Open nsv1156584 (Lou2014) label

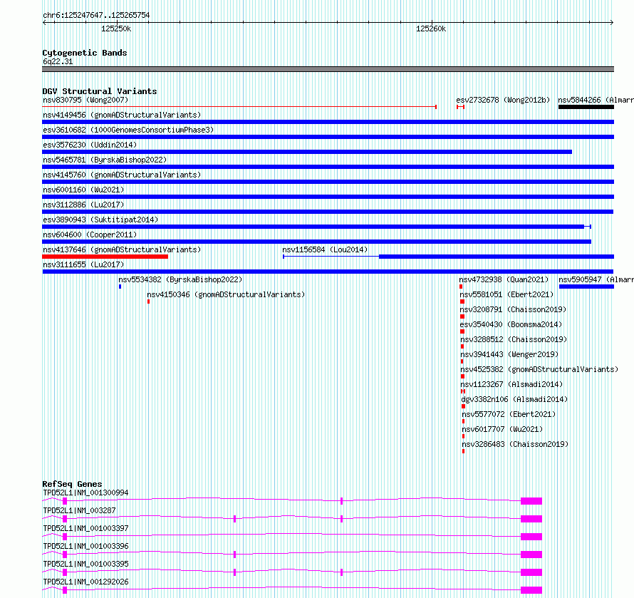325,249
